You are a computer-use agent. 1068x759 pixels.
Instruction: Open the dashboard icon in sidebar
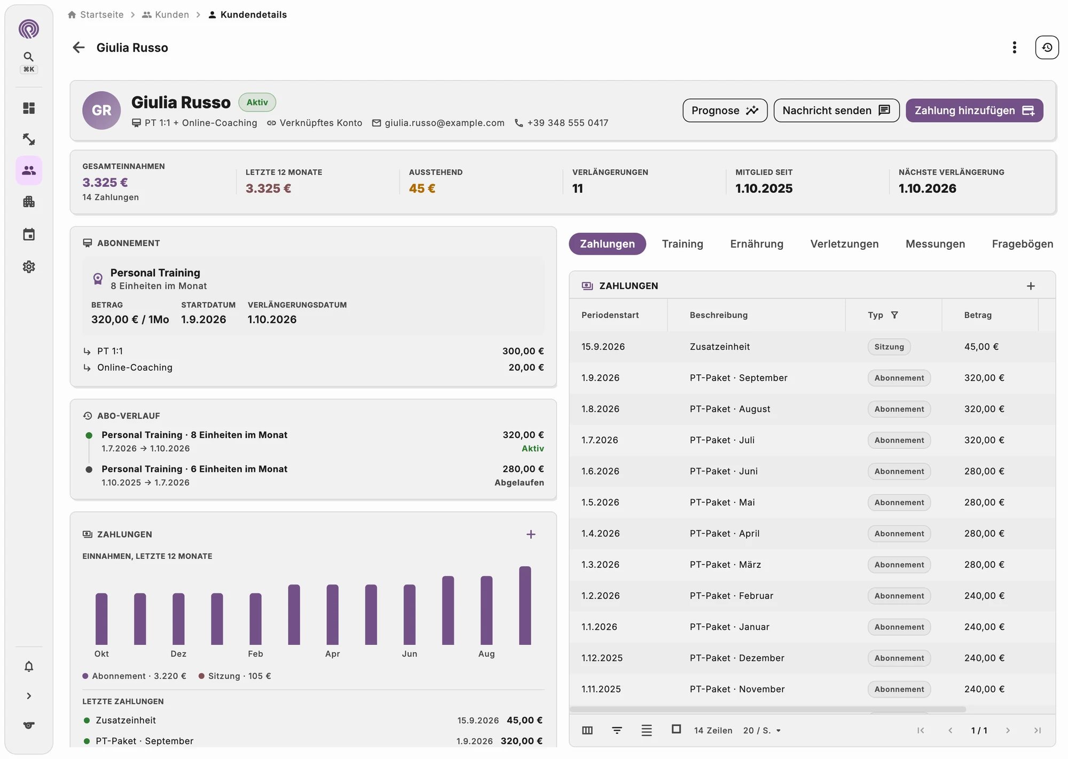tap(29, 108)
